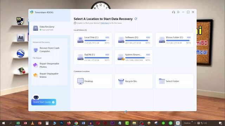The image size is (225, 126).
Task: Click the Data Recovery tools icon
Action: click(36, 28)
